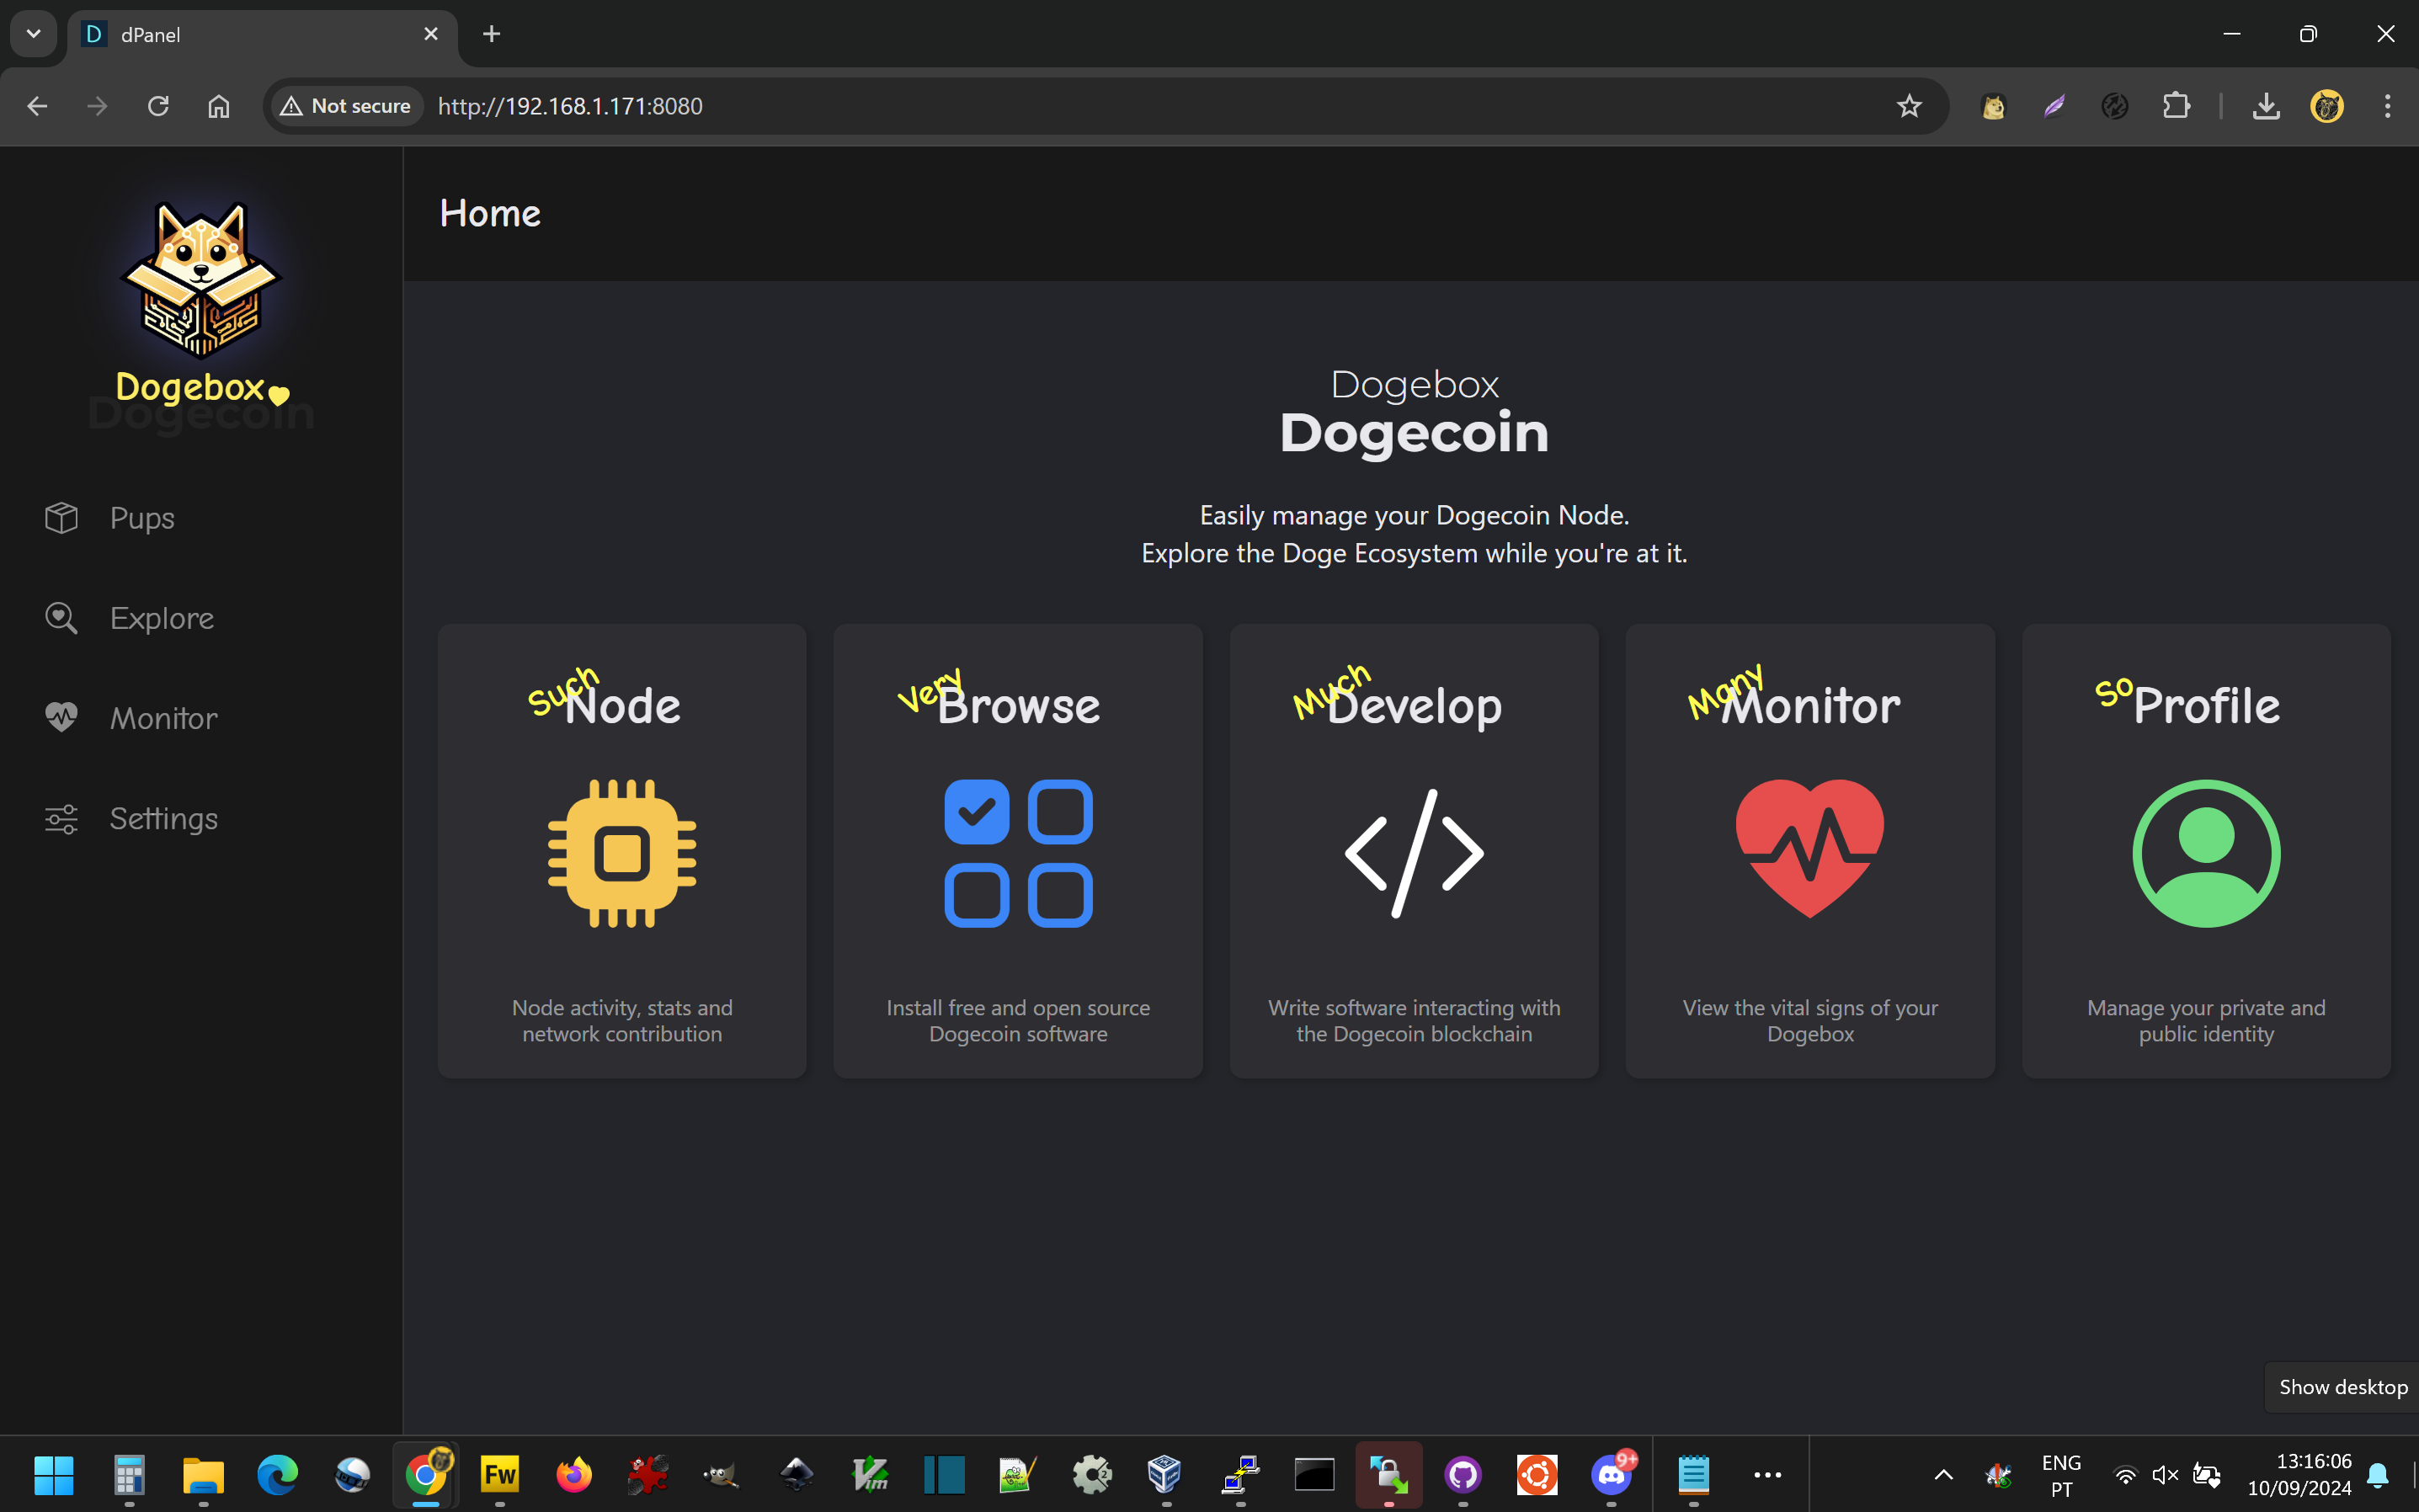The height and width of the screenshot is (1512, 2419).
Task: Click the taskbar overflow three dots
Action: (1768, 1474)
